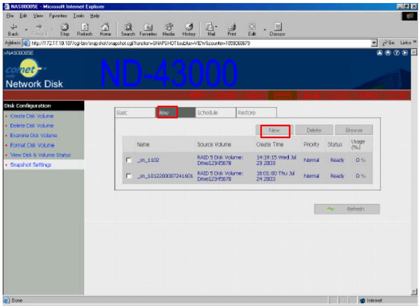The image size is (420, 306).
Task: Open the Mail button dropdown arrow
Action: click(216, 27)
